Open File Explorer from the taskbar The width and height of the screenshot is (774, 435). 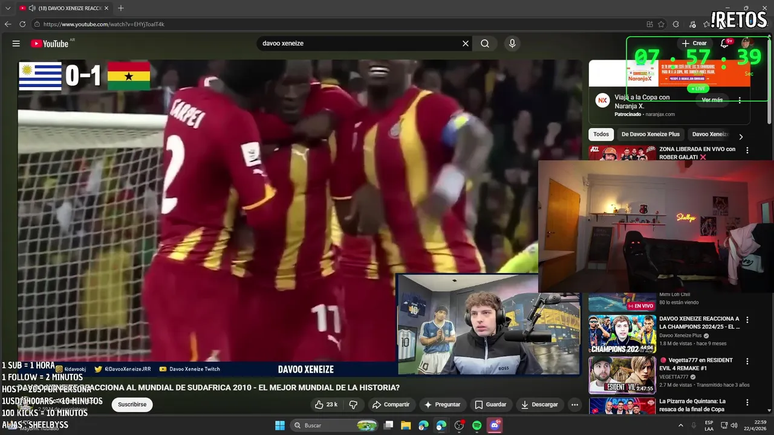pos(406,425)
